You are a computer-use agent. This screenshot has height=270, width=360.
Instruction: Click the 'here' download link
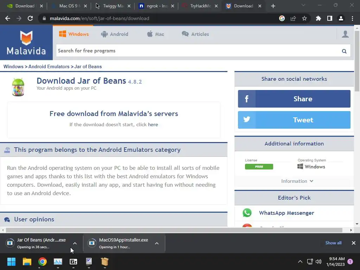click(x=153, y=124)
